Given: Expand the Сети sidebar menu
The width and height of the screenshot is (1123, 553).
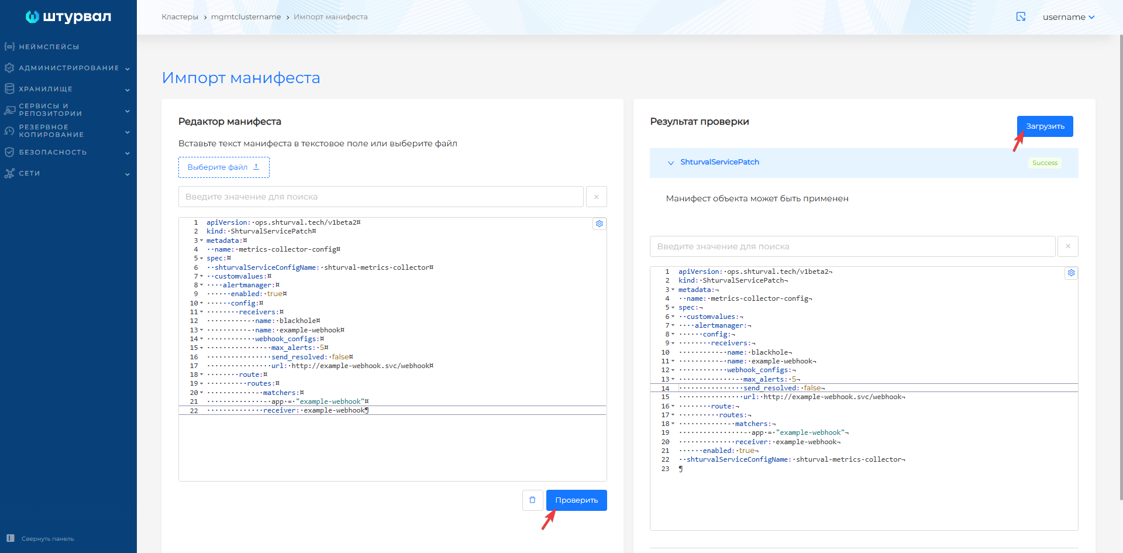Looking at the screenshot, I should [x=68, y=173].
